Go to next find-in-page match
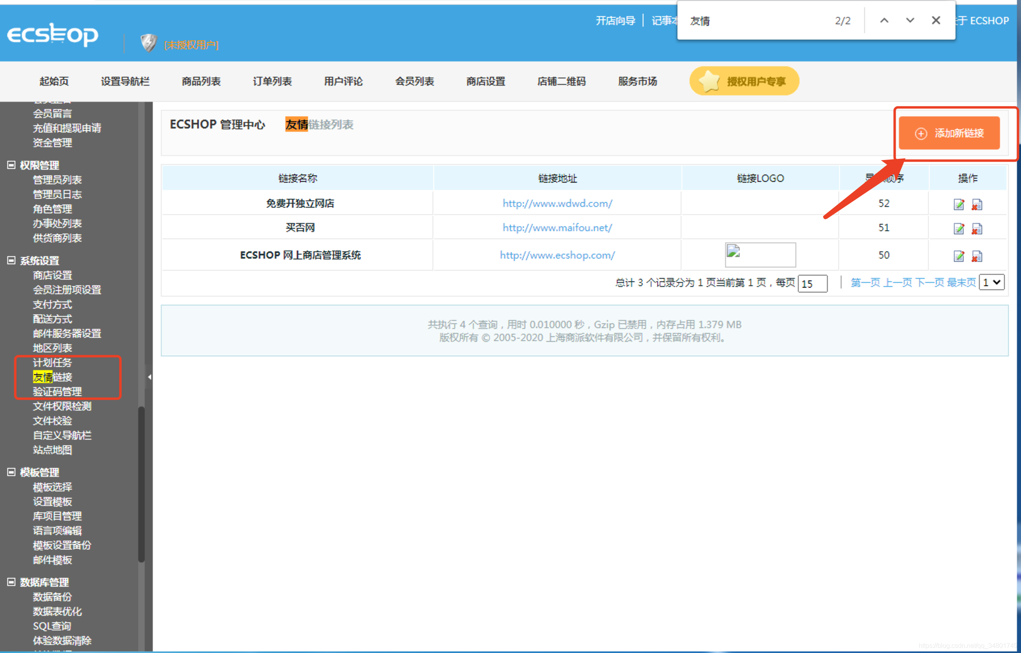The height and width of the screenshot is (653, 1021). pos(910,20)
